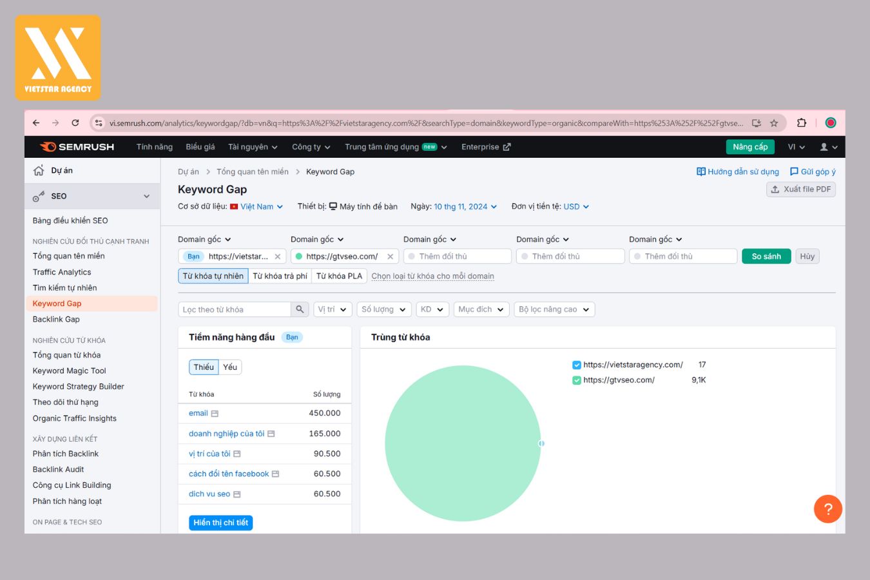Viewport: 870px width, 580px height.
Task: Click Xuất file PDF button
Action: click(x=801, y=189)
